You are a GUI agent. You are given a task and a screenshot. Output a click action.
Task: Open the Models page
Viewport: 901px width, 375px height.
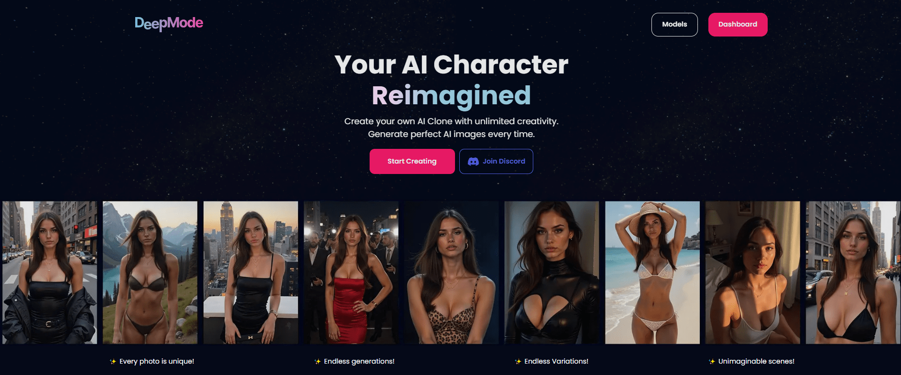click(x=674, y=25)
